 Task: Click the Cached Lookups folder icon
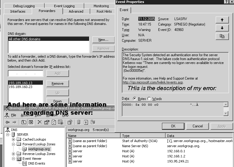(x=19, y=139)
